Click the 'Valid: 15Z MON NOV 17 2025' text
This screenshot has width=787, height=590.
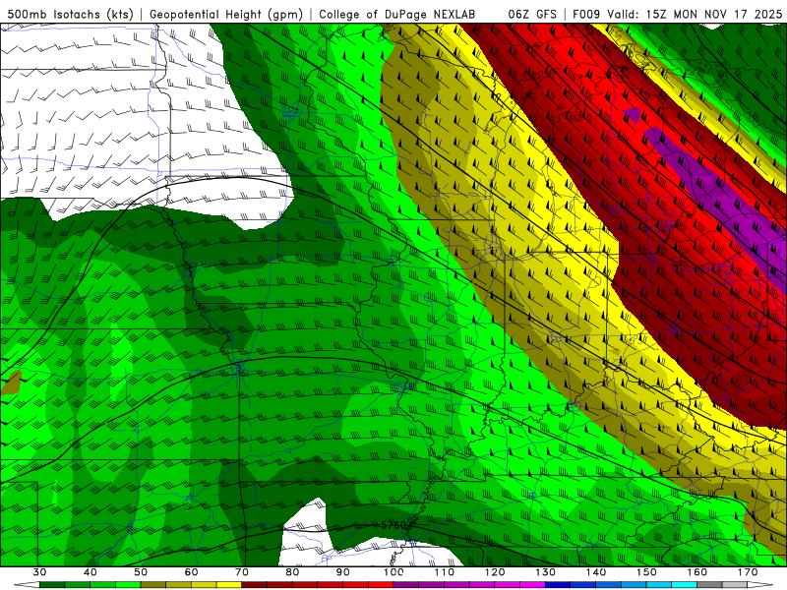tap(695, 14)
